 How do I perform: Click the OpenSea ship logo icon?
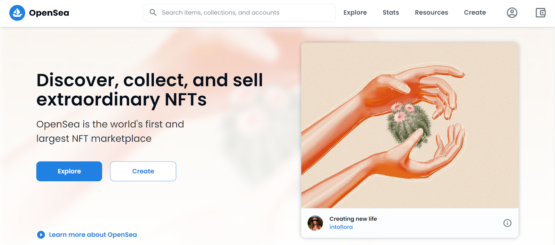pos(17,13)
